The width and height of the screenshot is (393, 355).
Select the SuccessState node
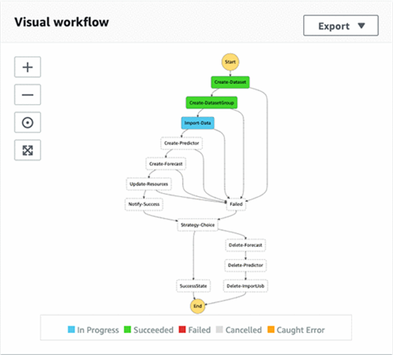pos(193,286)
